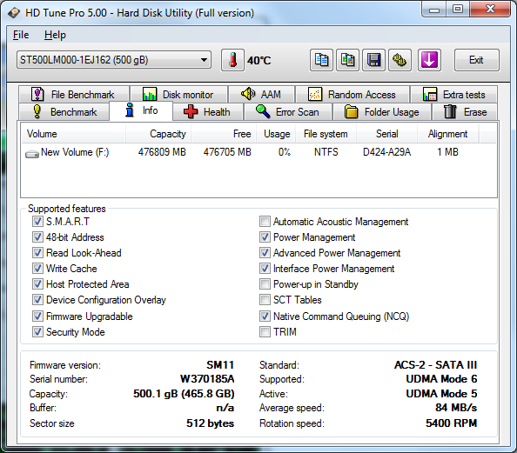Click the 1 MB alignment cell
This screenshot has width=517, height=453.
coord(447,152)
